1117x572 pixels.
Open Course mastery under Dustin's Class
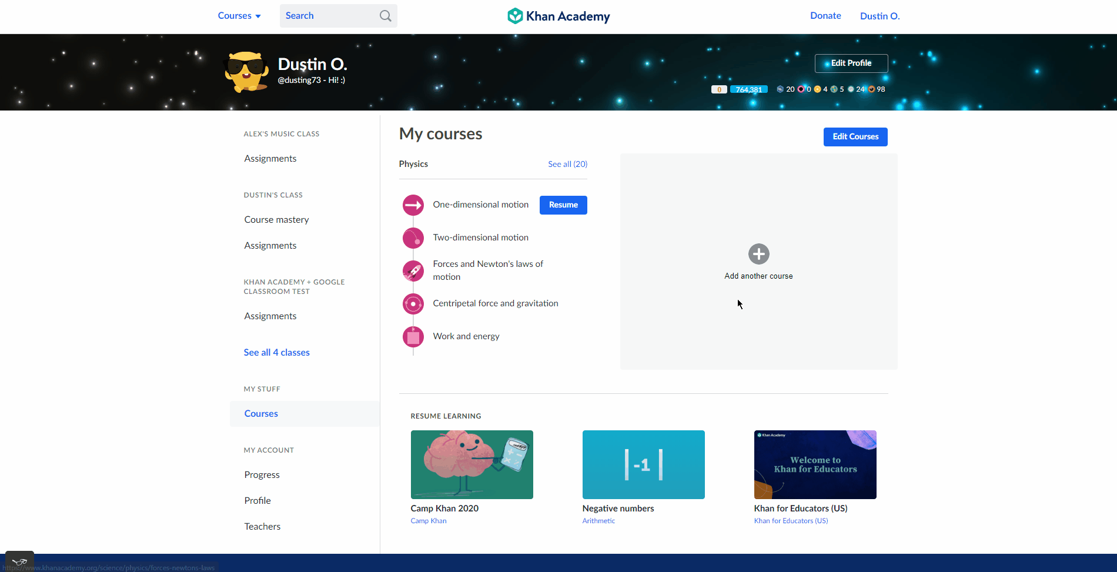coord(276,219)
